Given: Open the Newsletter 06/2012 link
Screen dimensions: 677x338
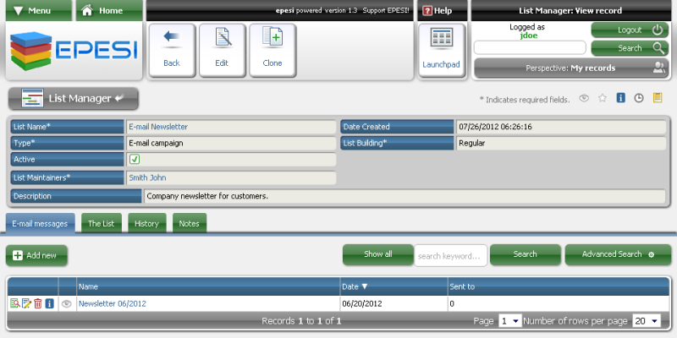Looking at the screenshot, I should click(113, 303).
